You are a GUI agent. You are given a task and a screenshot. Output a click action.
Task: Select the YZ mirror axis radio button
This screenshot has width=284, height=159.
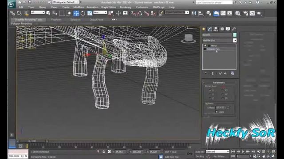223,94
